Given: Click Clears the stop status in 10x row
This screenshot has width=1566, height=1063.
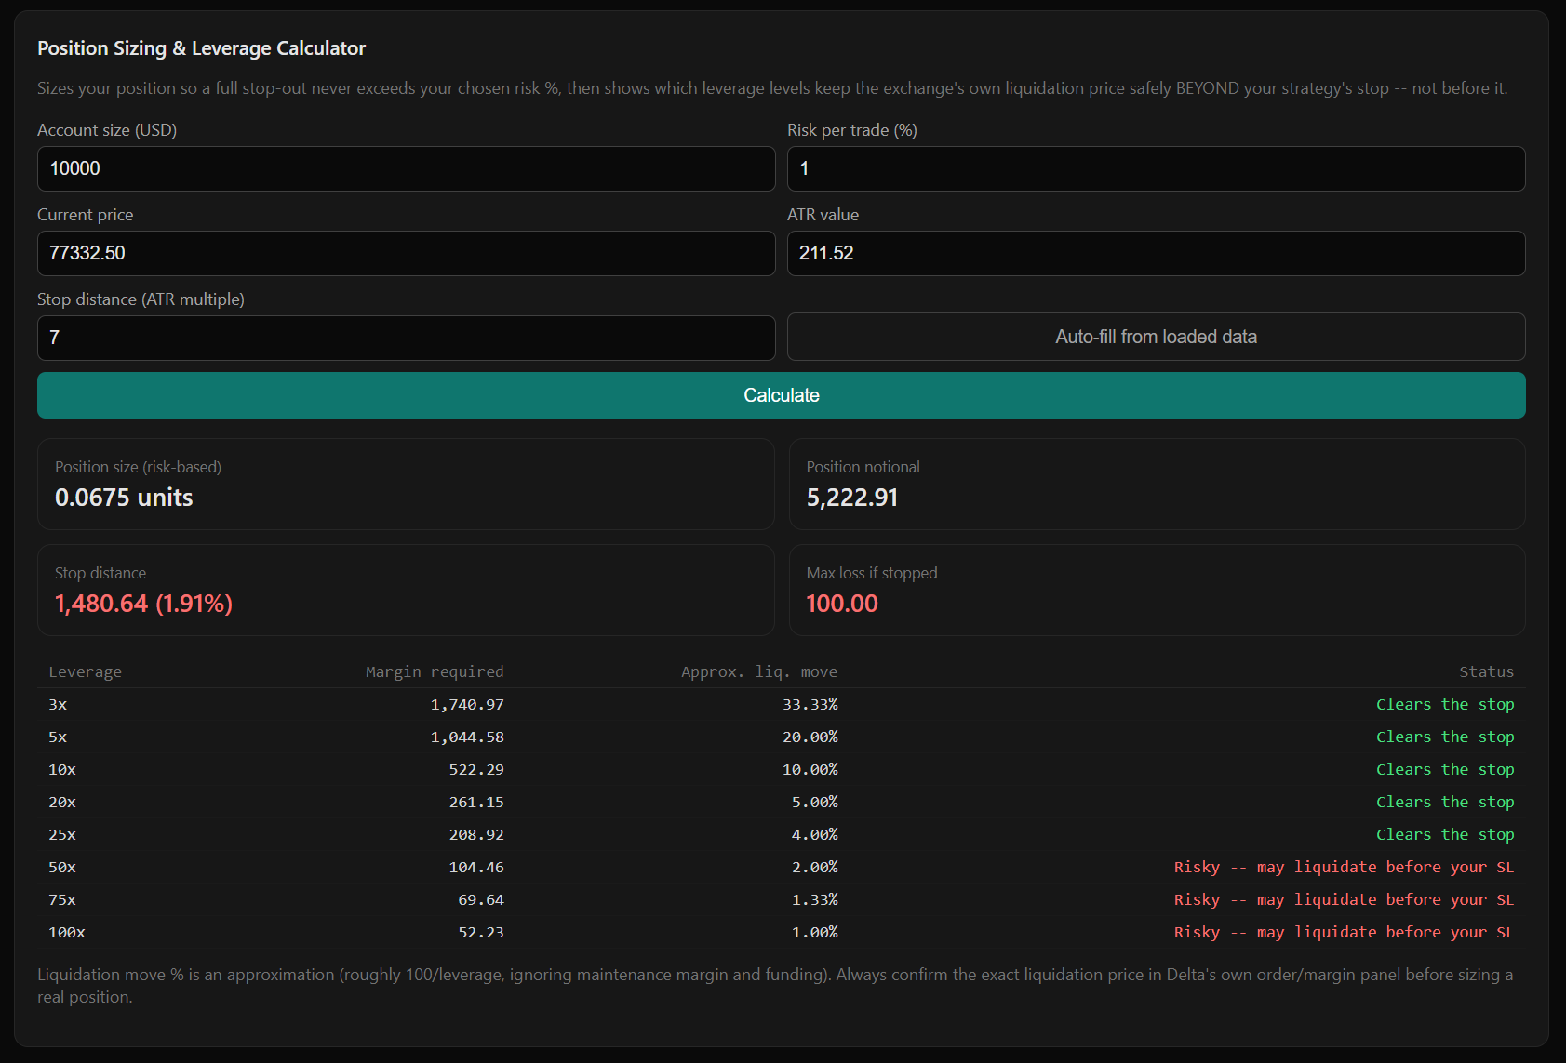Looking at the screenshot, I should click(x=1445, y=769).
